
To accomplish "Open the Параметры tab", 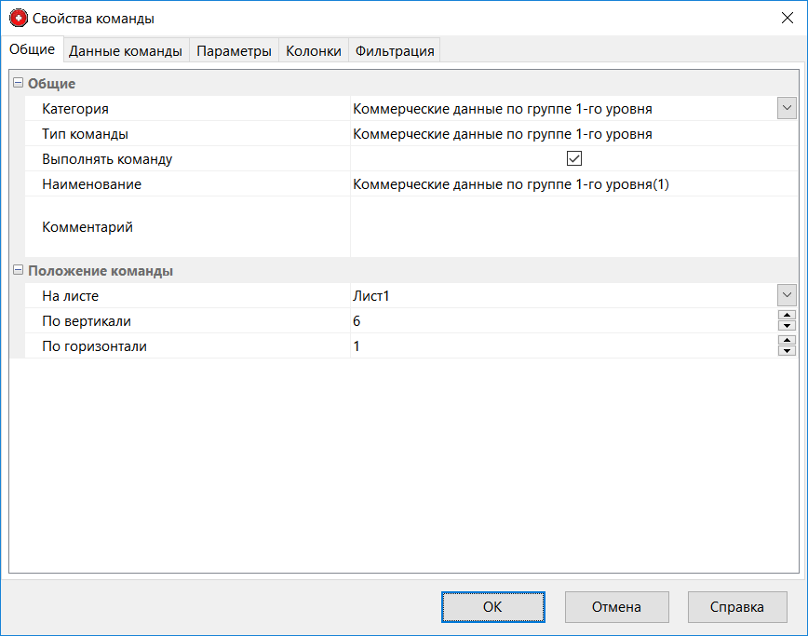I will click(x=234, y=51).
